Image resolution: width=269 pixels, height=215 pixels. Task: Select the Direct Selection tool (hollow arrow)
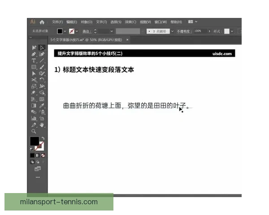pos(42,47)
